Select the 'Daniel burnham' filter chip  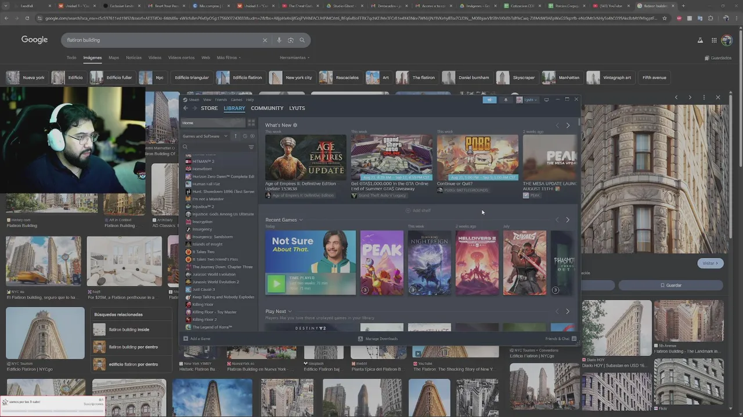[x=466, y=78]
